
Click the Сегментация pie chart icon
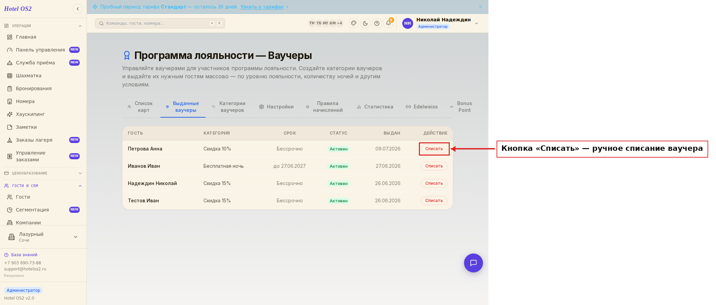click(9, 210)
